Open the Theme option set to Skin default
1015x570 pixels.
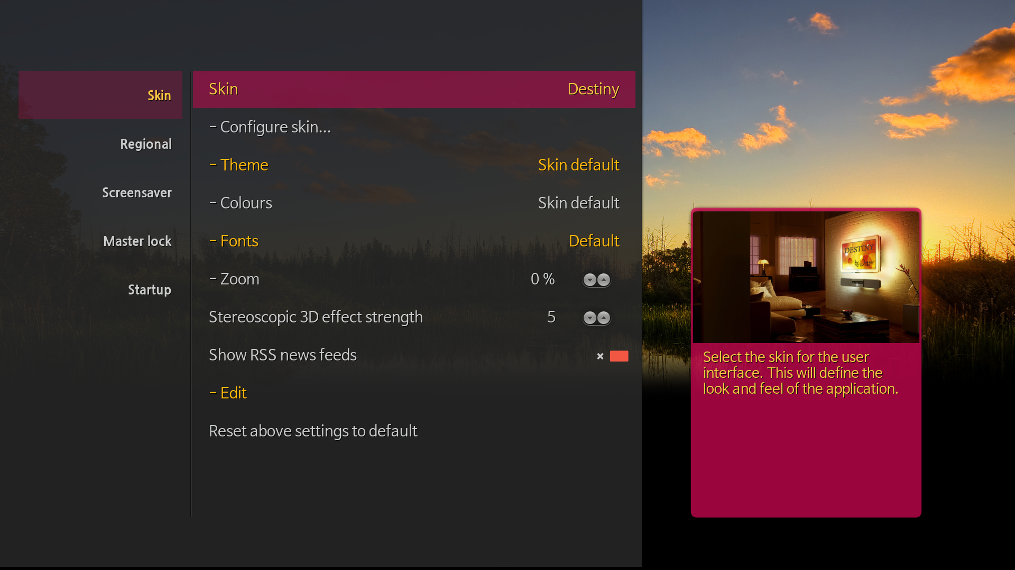(413, 165)
